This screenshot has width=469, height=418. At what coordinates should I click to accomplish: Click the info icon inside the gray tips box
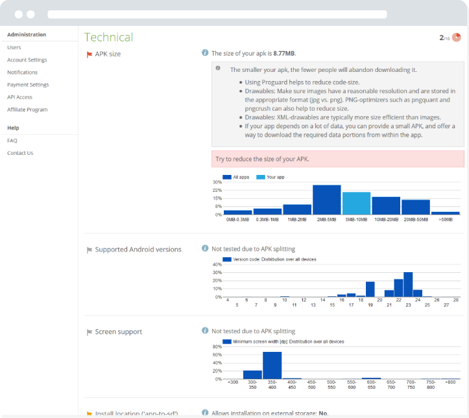[x=218, y=69]
